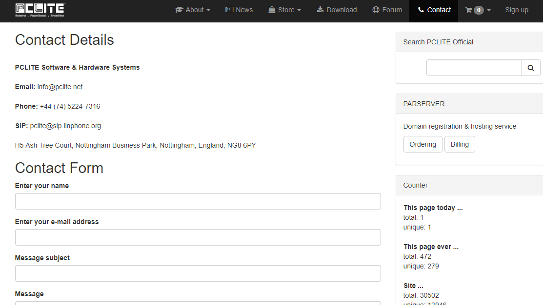Click the "unique: 279" counter value

[421, 266]
